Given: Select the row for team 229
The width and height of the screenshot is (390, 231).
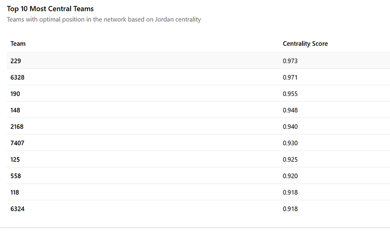Looking at the screenshot, I should 198,60.
